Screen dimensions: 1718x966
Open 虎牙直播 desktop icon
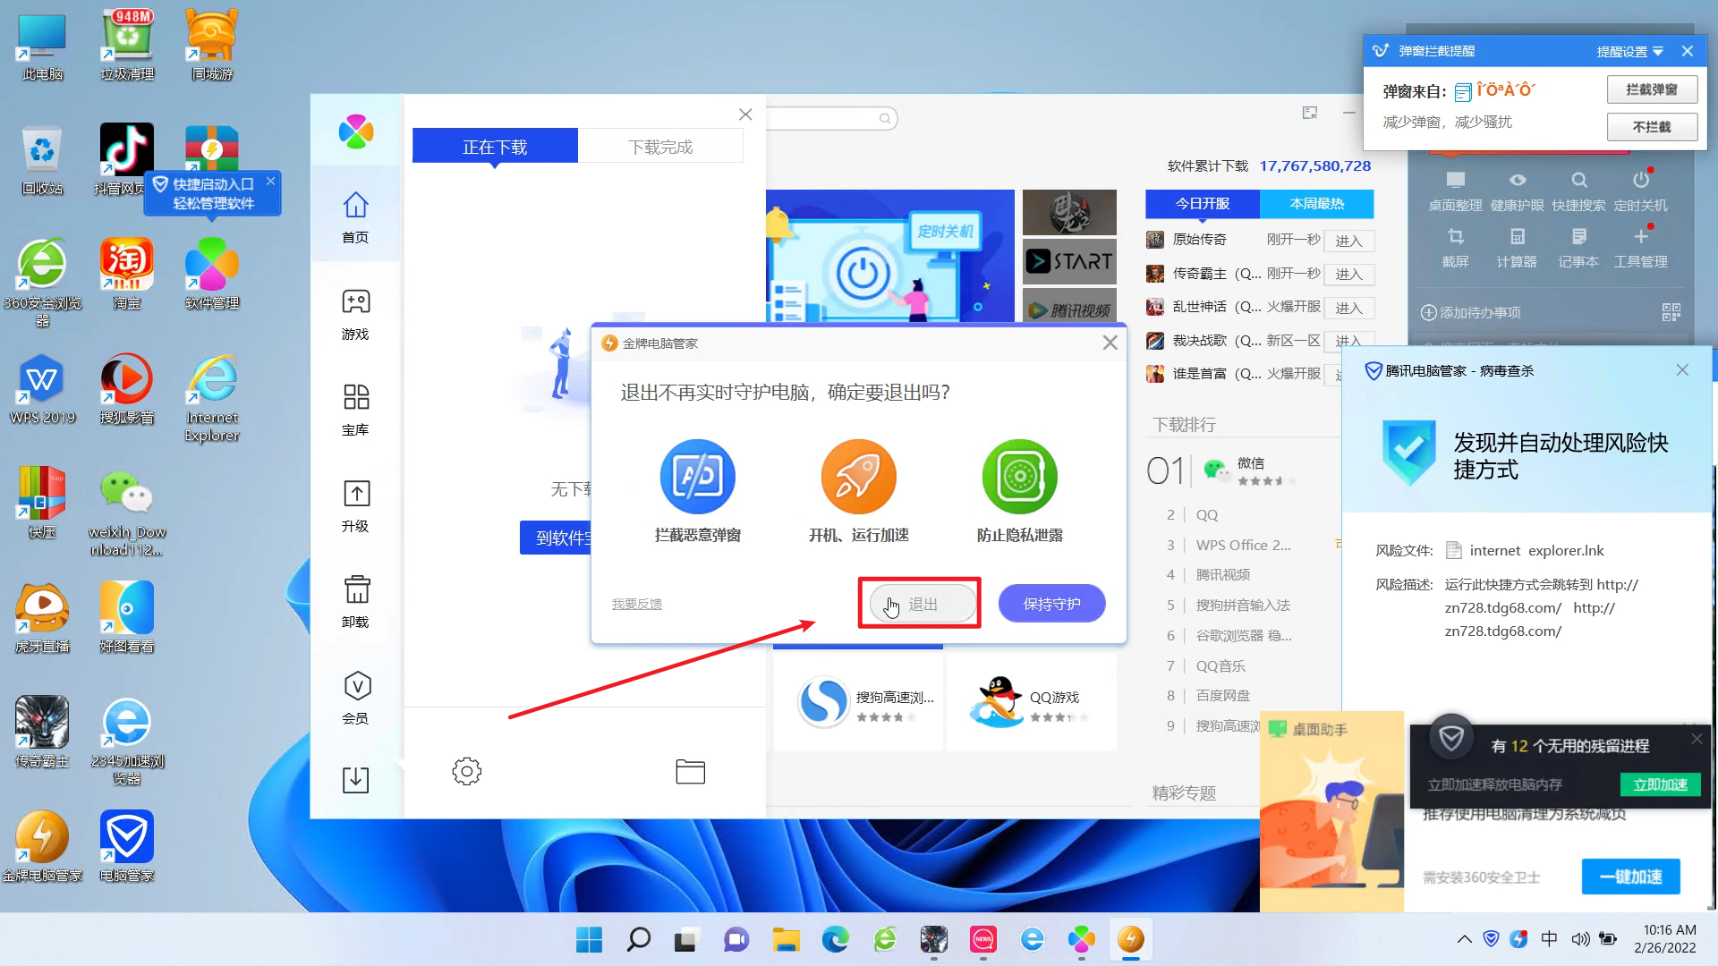[x=42, y=617]
